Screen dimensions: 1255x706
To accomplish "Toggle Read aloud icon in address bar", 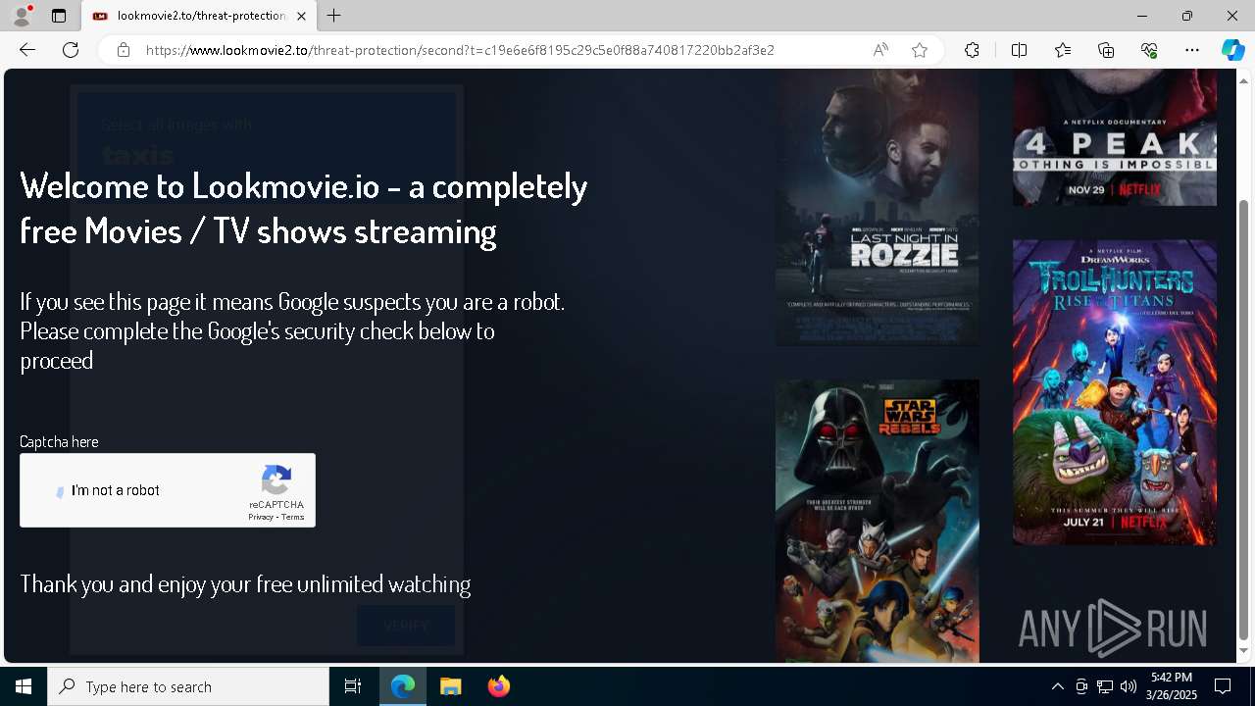I will 880,50.
